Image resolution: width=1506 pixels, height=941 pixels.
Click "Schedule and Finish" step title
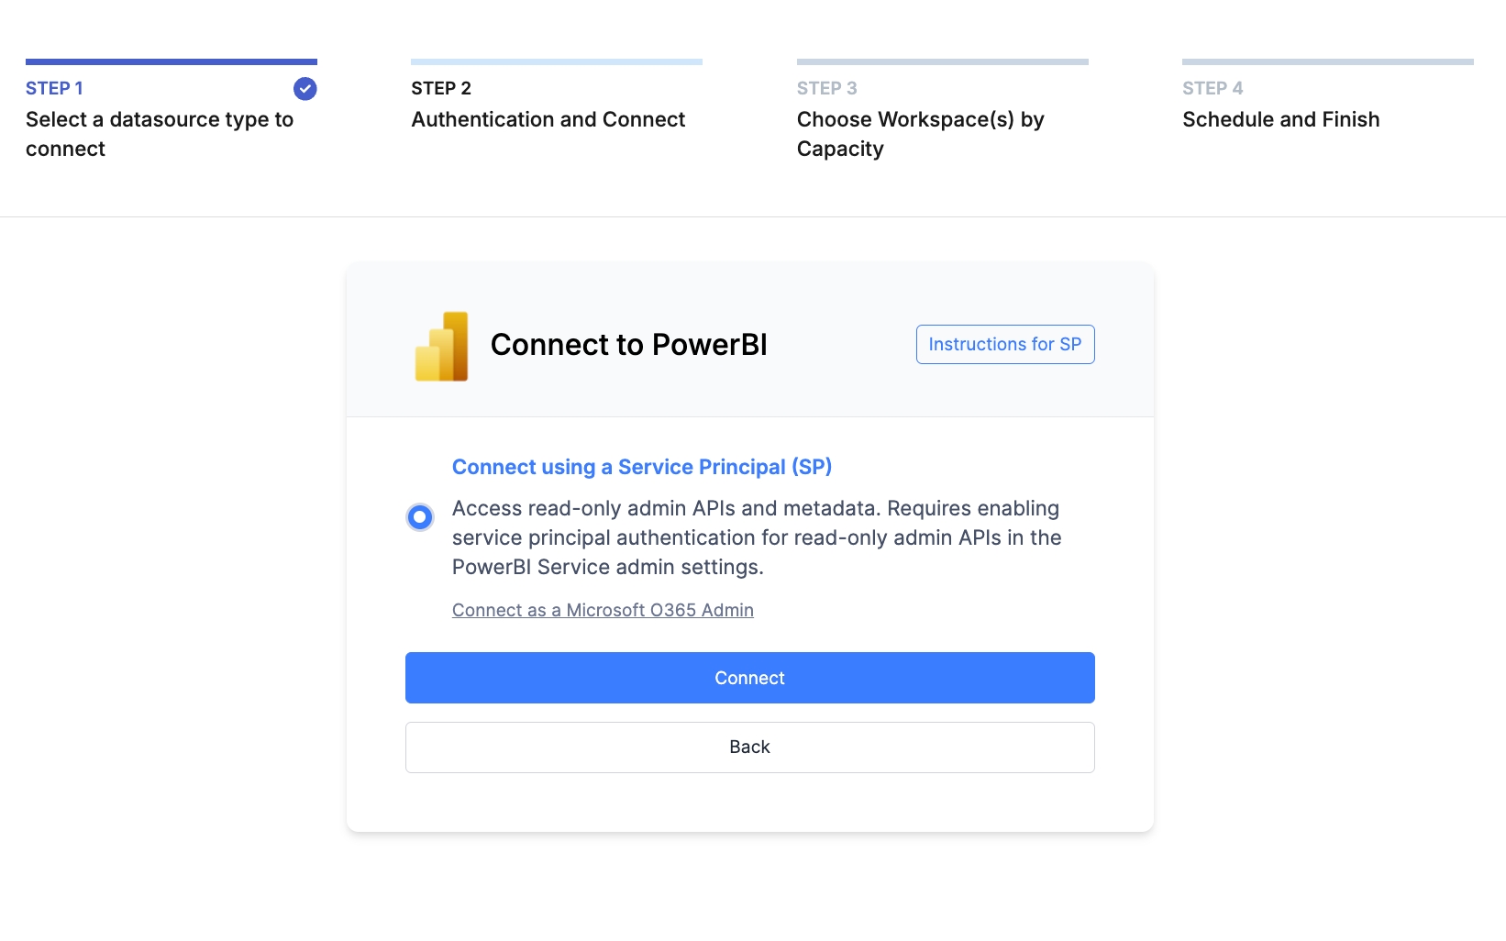tap(1280, 120)
